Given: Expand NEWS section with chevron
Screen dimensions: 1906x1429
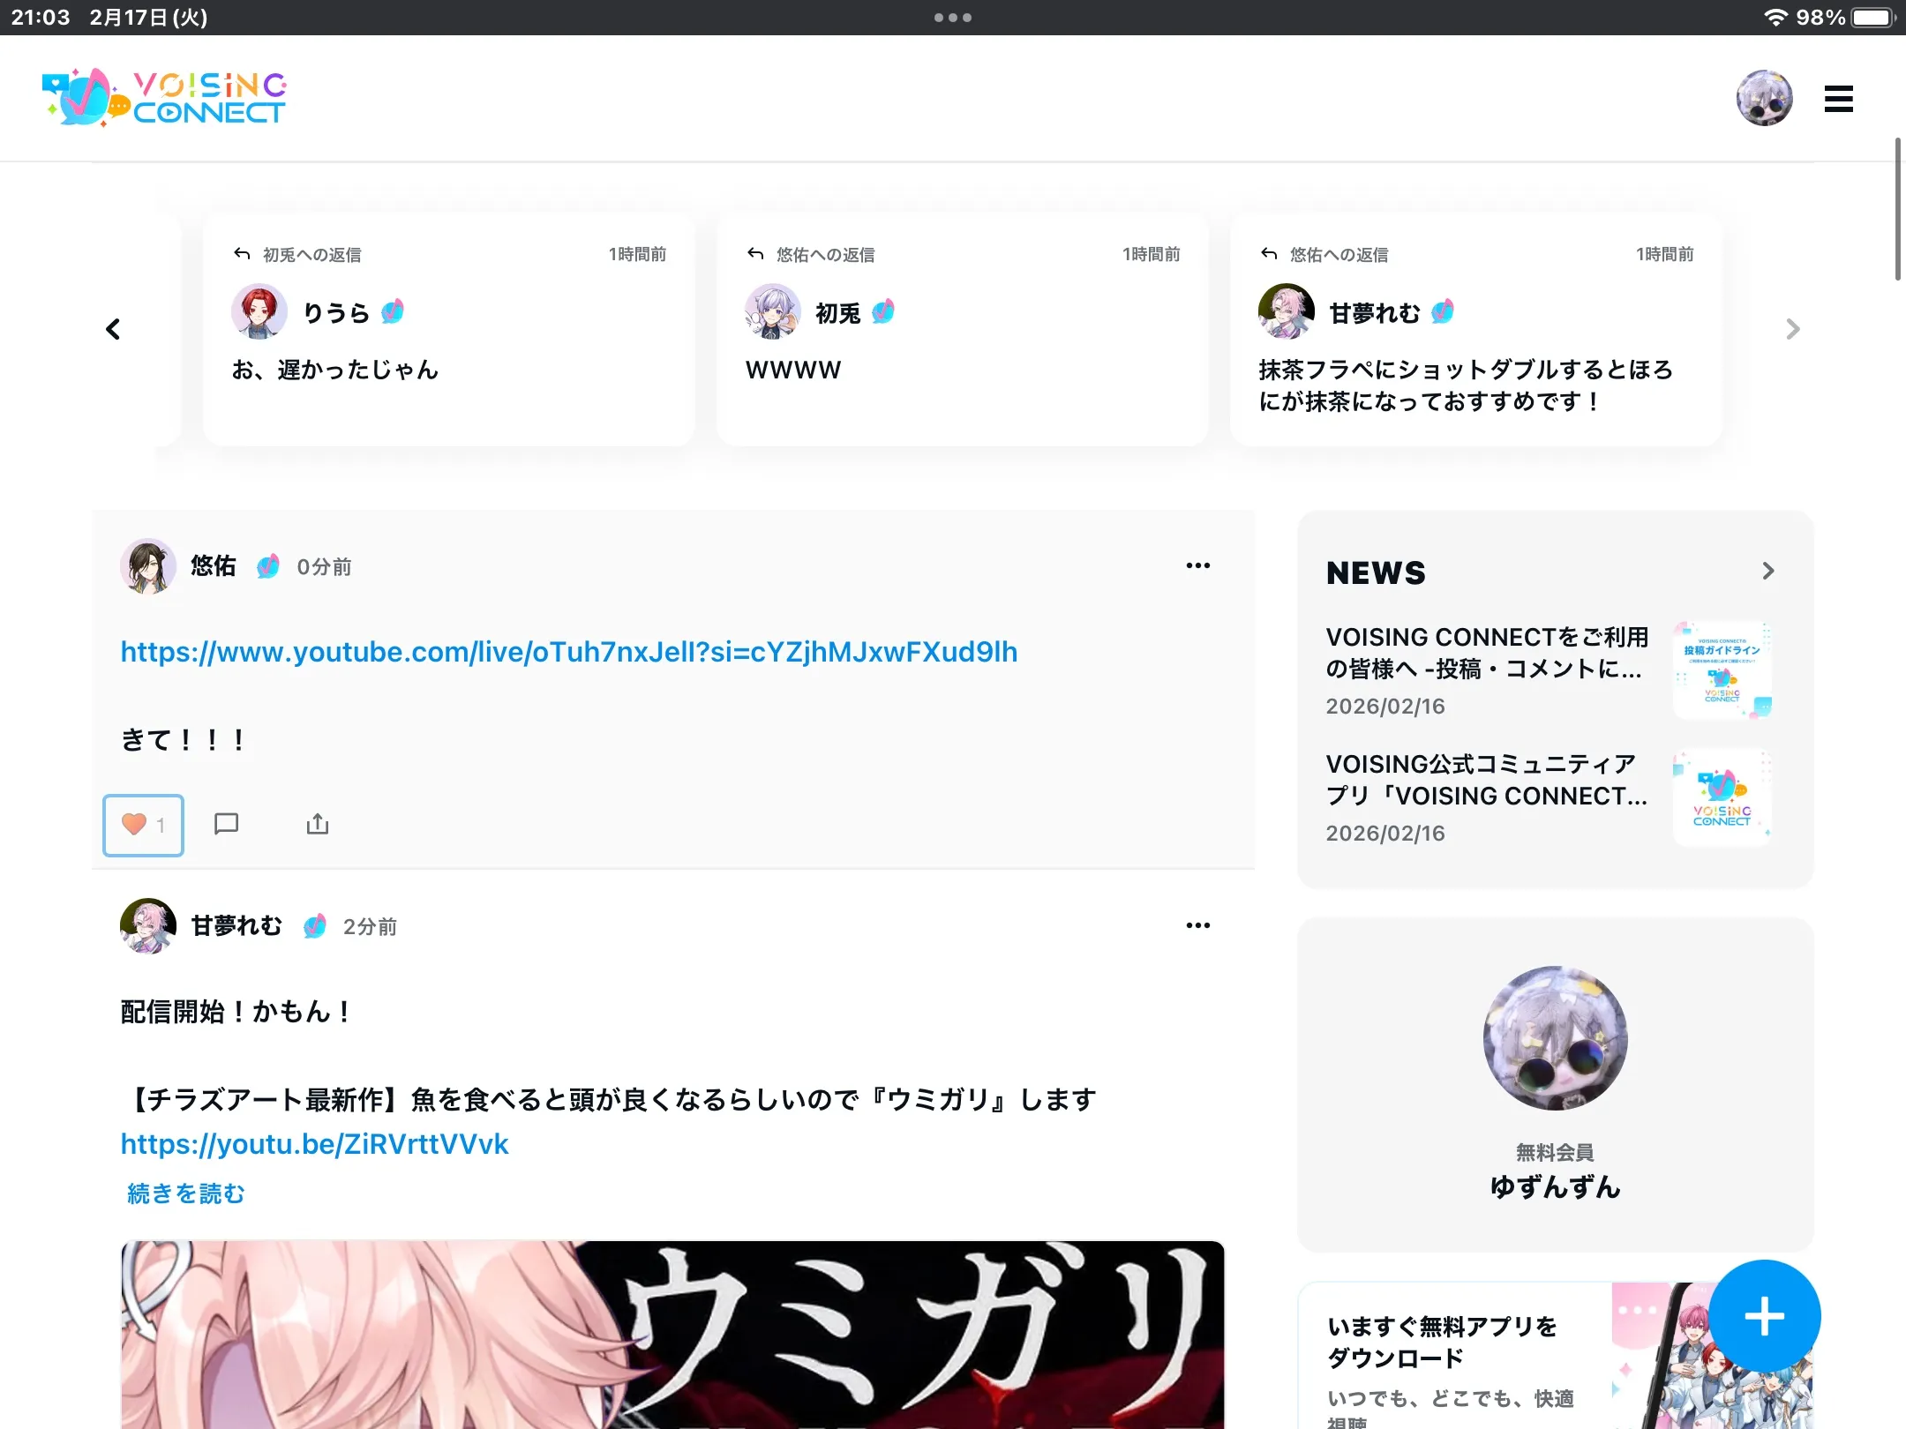Looking at the screenshot, I should click(x=1767, y=571).
